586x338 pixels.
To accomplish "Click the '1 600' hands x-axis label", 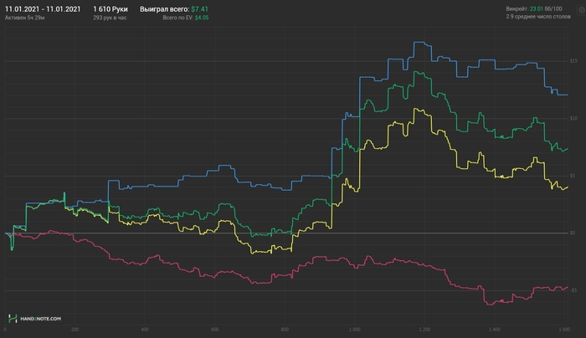I will tap(564, 330).
